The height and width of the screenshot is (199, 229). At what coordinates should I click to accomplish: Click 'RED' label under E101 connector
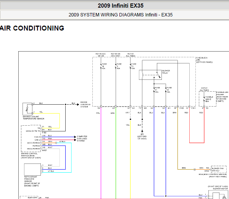(186, 113)
